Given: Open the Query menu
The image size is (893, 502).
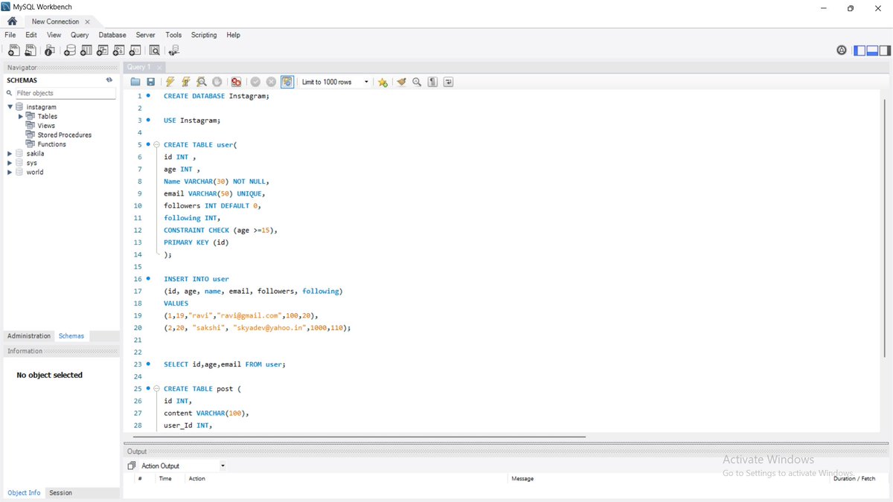Looking at the screenshot, I should coord(80,35).
